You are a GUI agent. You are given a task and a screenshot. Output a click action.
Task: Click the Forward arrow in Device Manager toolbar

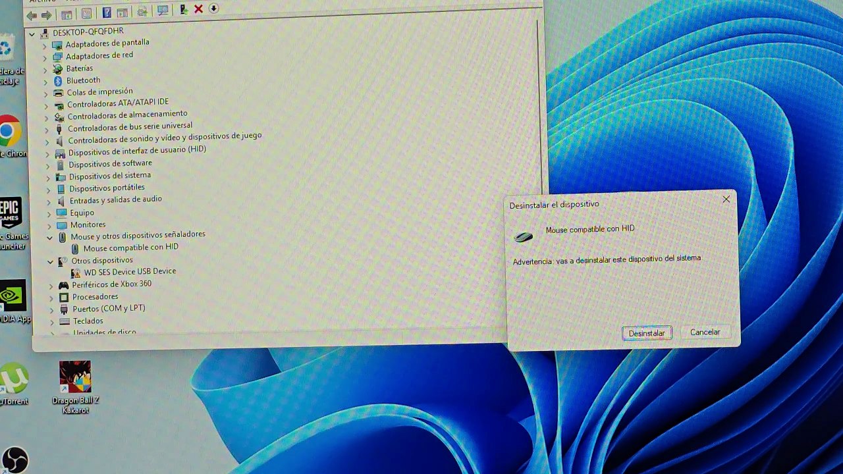coord(46,15)
